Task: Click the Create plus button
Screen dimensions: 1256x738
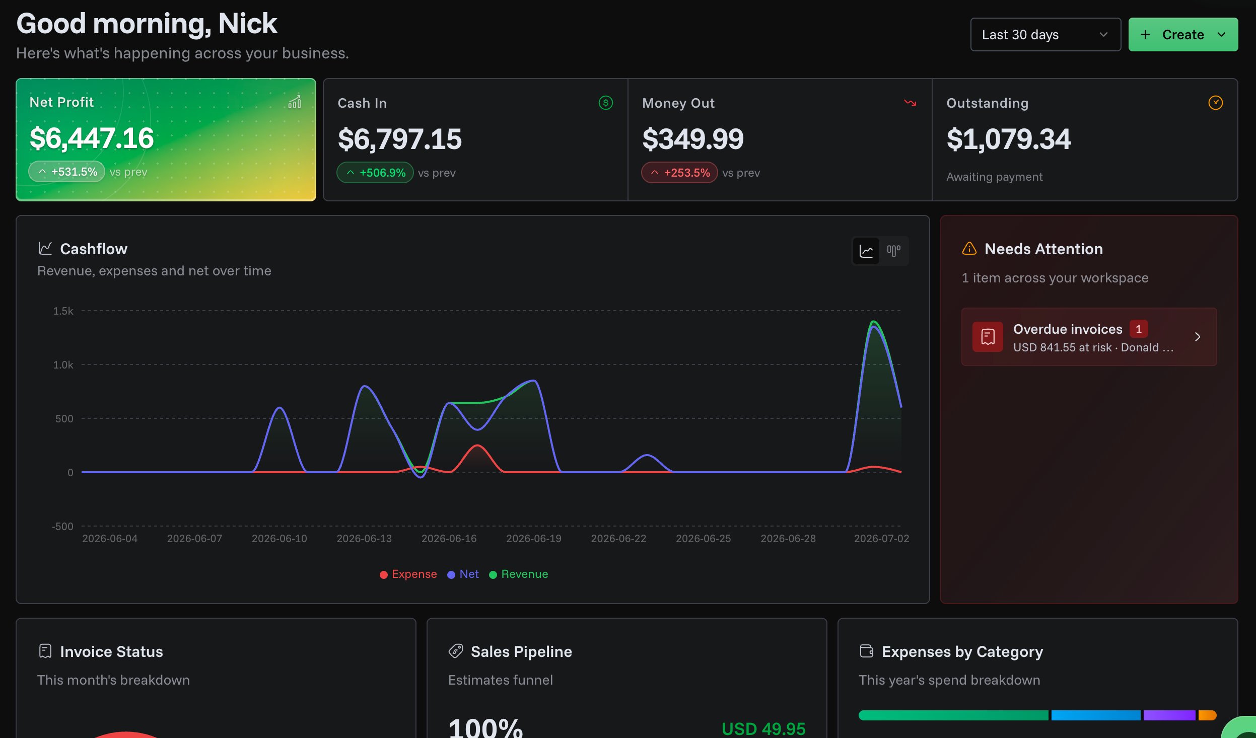Action: [x=1183, y=35]
